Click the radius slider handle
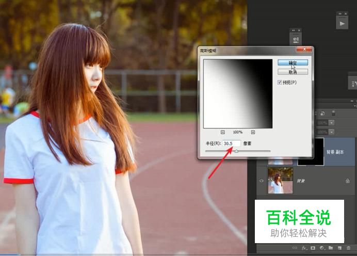357x256 pixels. point(237,151)
